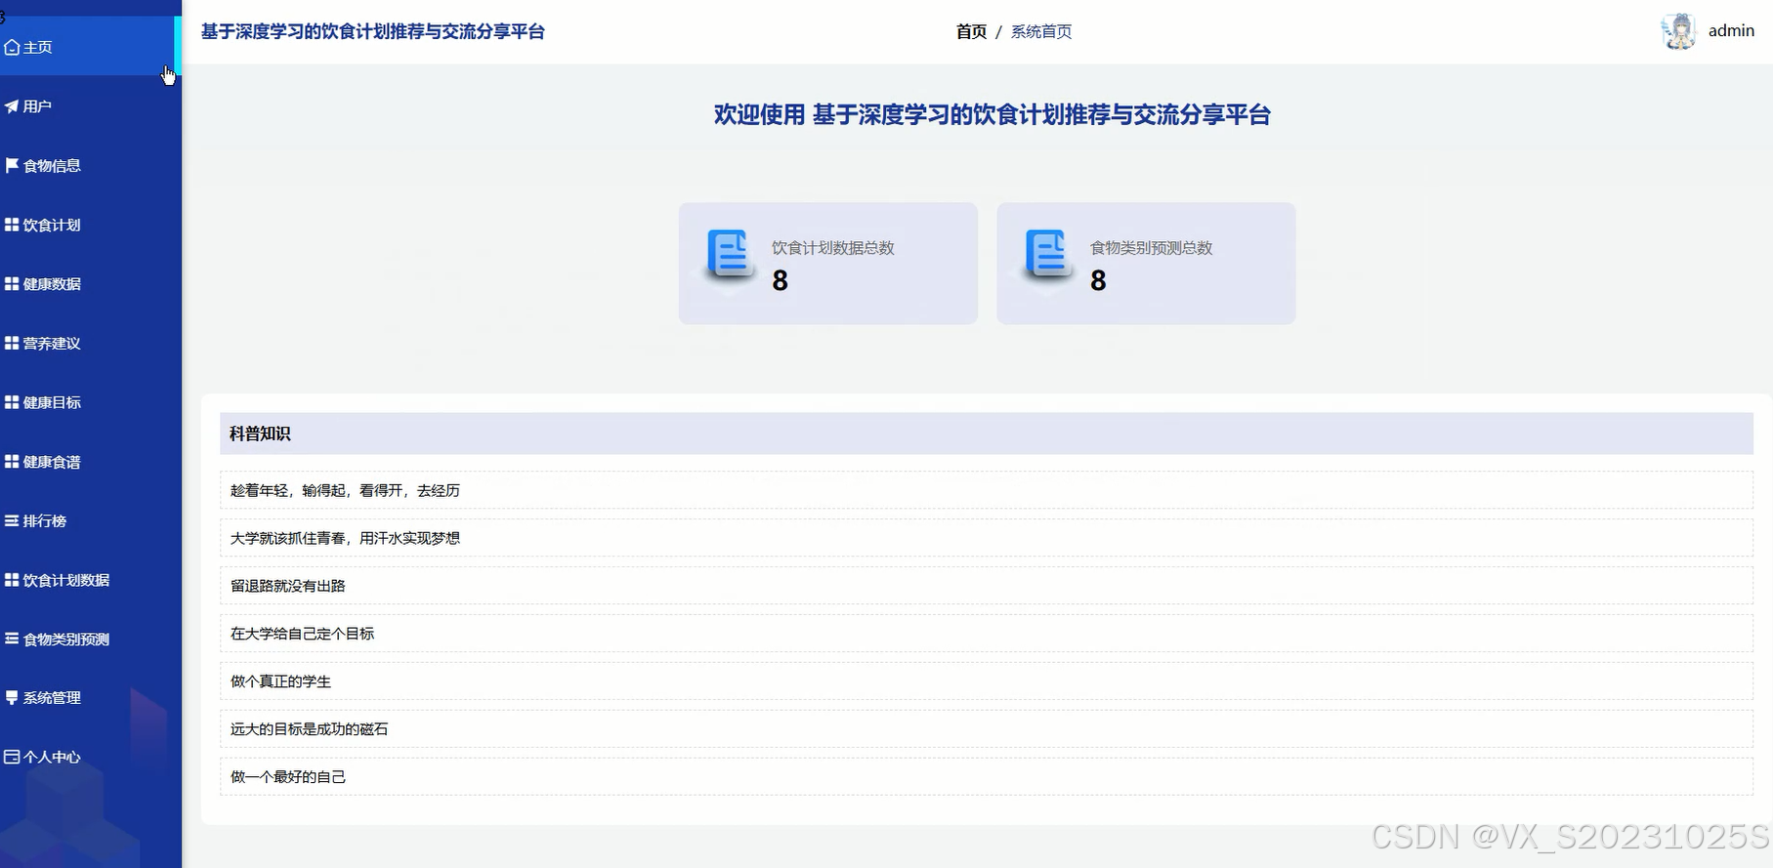Click the platform title in the header
Screen dimensions: 1773x868
click(x=373, y=31)
